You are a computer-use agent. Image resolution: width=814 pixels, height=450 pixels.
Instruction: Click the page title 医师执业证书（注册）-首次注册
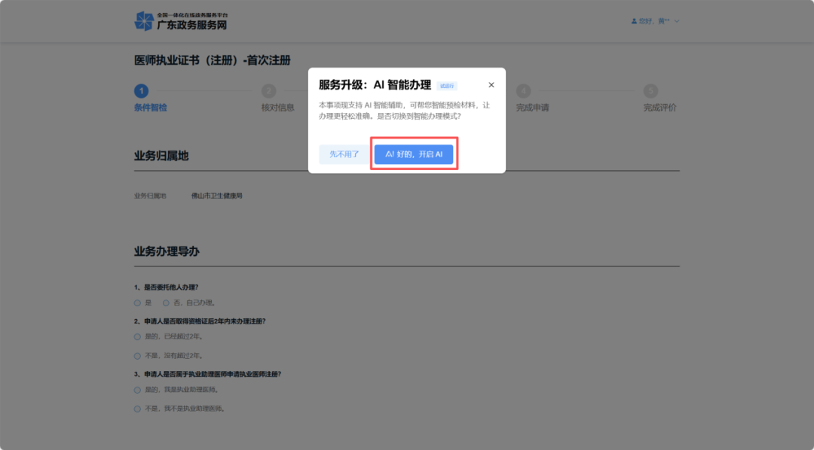click(213, 60)
